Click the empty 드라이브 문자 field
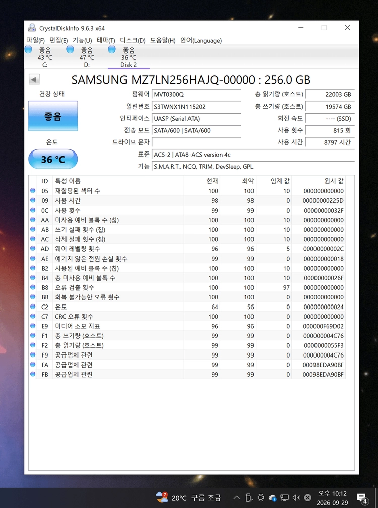 [x=196, y=142]
